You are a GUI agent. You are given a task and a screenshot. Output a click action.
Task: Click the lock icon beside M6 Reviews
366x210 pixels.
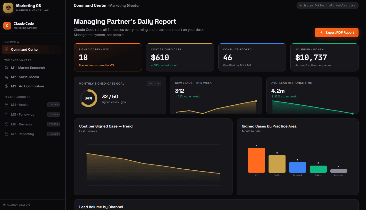[6, 124]
